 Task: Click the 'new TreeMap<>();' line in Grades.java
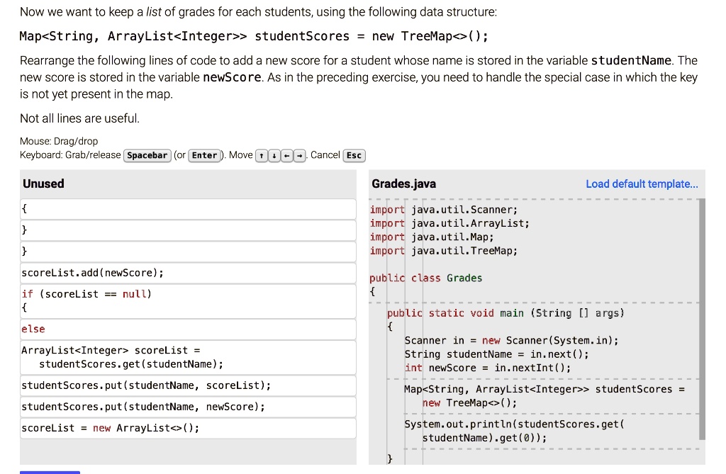click(469, 403)
